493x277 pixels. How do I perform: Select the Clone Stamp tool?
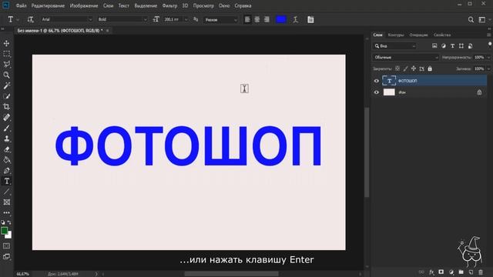6,138
